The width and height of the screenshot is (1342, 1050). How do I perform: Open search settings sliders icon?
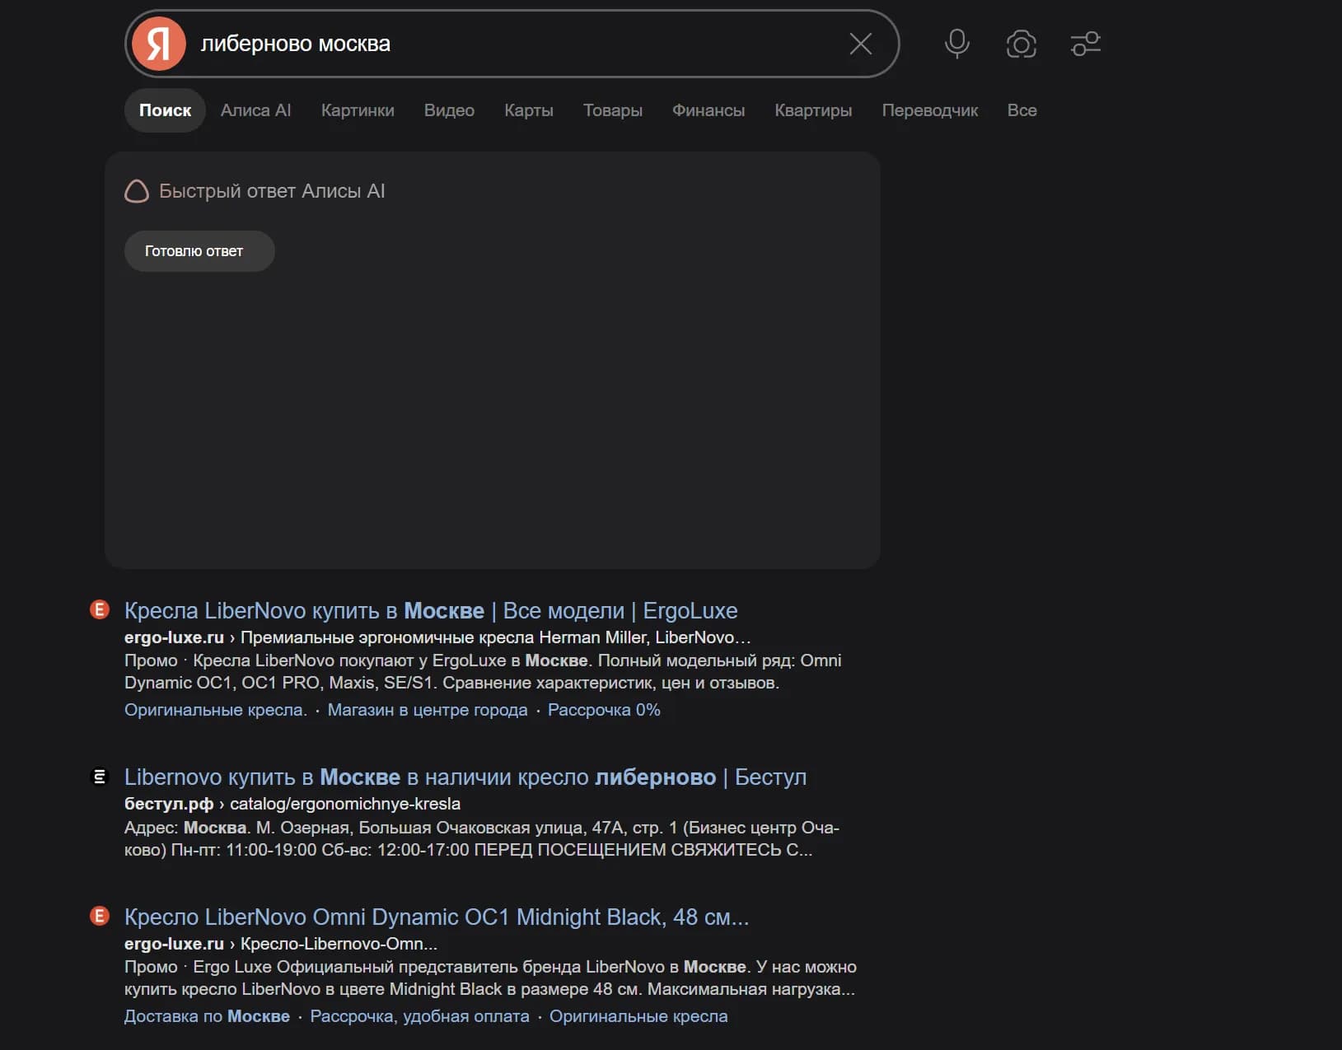point(1086,44)
